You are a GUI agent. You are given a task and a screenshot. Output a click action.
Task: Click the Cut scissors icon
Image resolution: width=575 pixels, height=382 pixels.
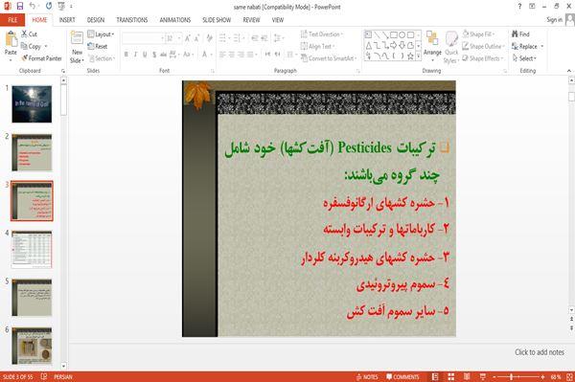pos(24,34)
